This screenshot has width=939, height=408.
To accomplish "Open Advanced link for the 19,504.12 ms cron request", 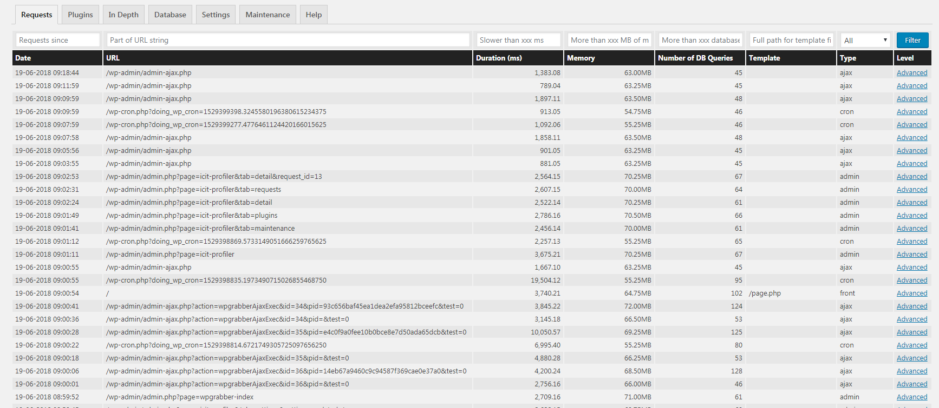I will tap(912, 280).
